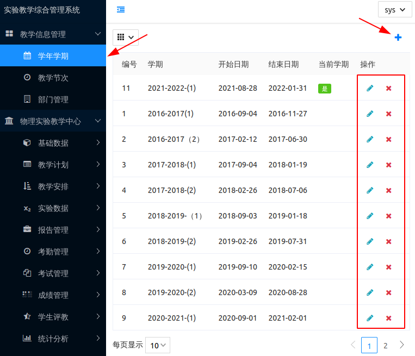Collapse the sidebar using the menu fold icon
The width and height of the screenshot is (415, 356).
(x=121, y=10)
